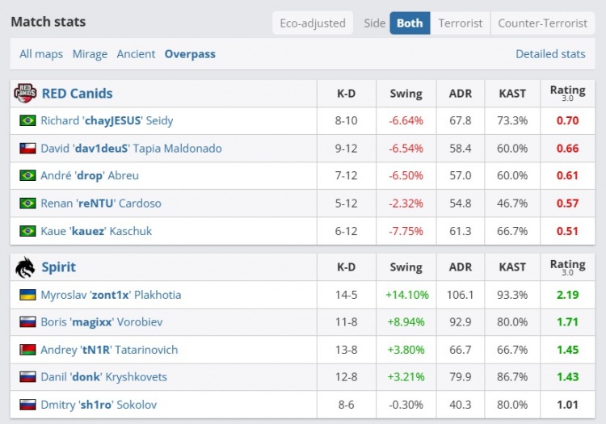606x424 pixels.
Task: Switch side filter to Counter-Terrorist
Action: [541, 23]
